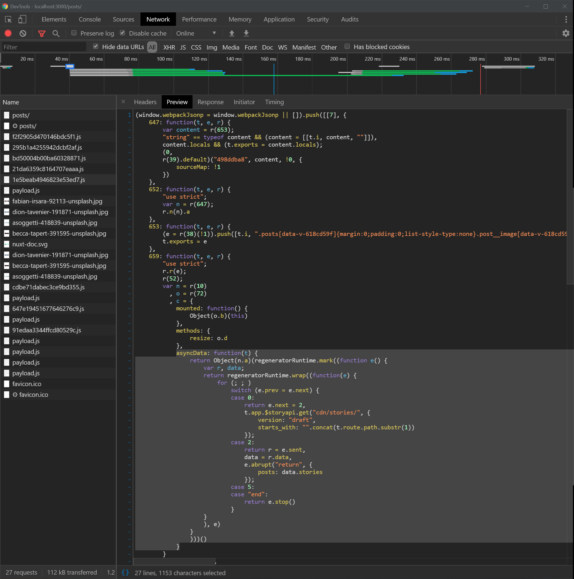Stop recording network log

coord(8,33)
